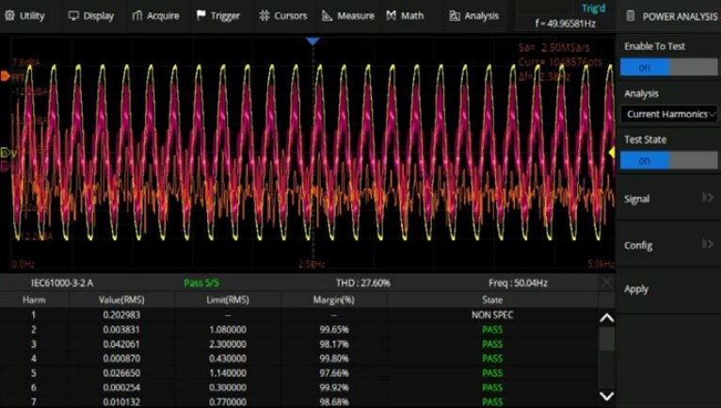Close the harmonics results table
Image resolution: width=721 pixels, height=408 pixels.
pos(607,283)
